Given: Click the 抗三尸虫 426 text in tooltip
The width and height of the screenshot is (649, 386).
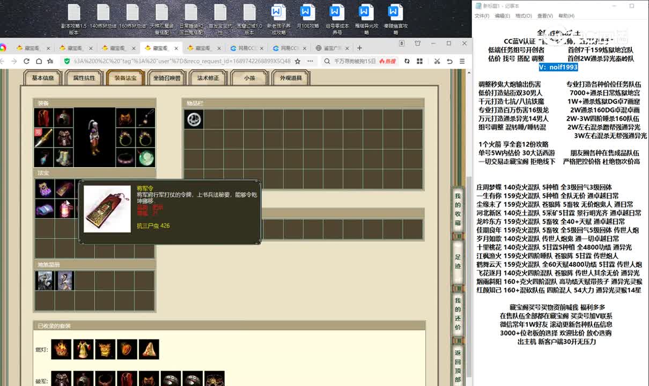Looking at the screenshot, I should [153, 226].
